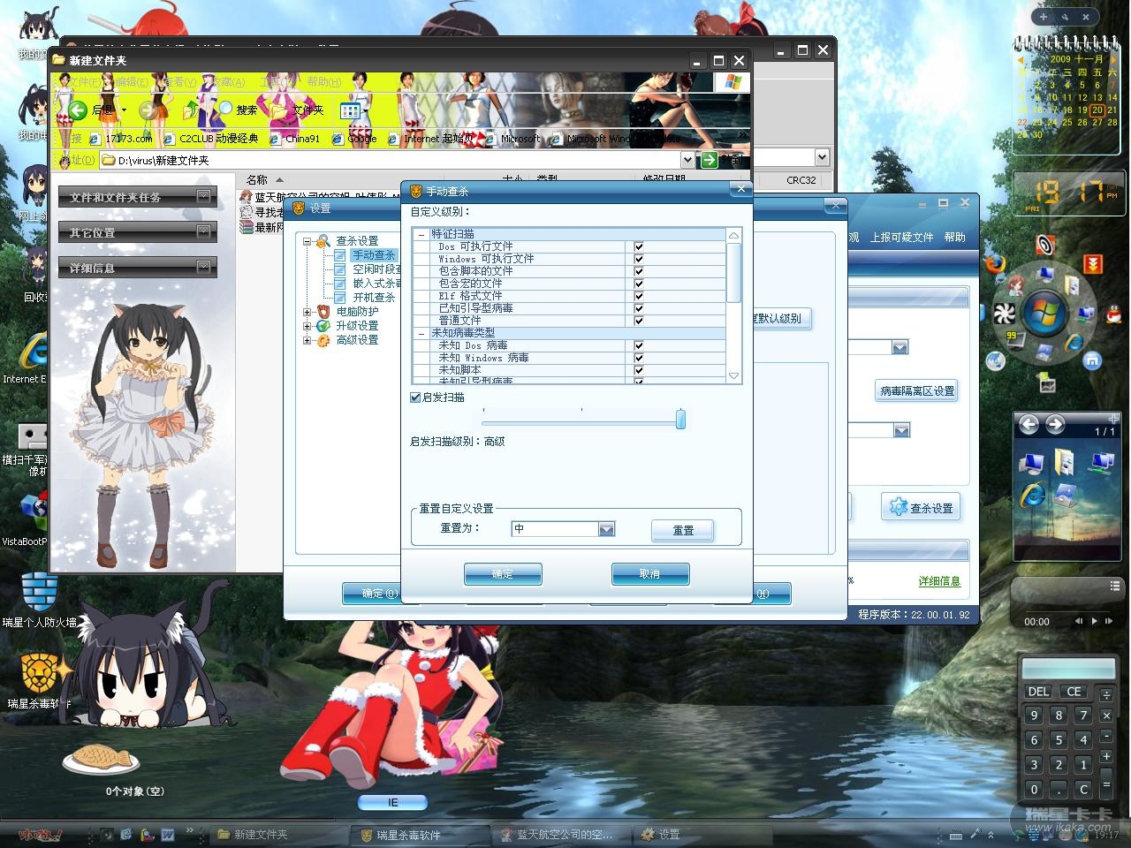Expand the 电脑防护 tree node

click(307, 312)
